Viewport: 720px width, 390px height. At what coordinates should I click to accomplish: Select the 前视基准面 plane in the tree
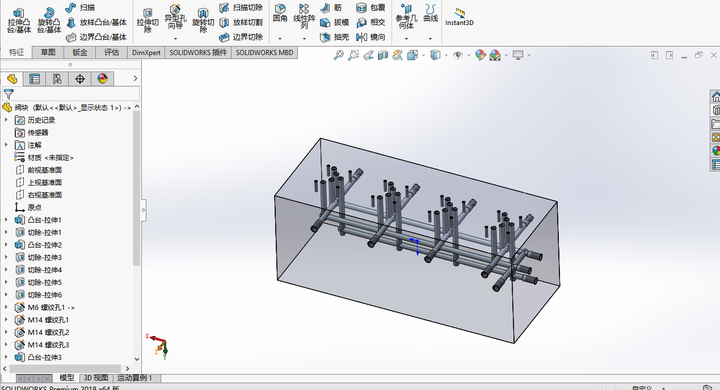pyautogui.click(x=44, y=170)
